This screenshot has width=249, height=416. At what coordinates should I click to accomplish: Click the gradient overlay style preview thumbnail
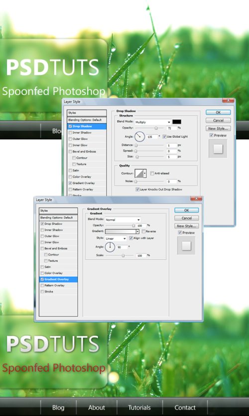point(186,246)
